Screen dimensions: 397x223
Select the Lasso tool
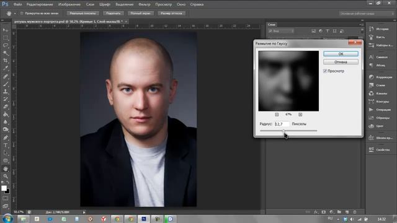tap(6, 45)
